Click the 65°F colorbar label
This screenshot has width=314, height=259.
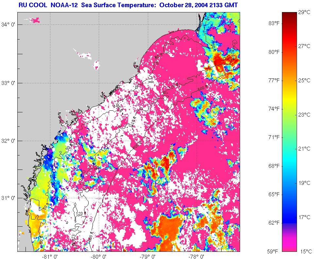[x=274, y=194]
